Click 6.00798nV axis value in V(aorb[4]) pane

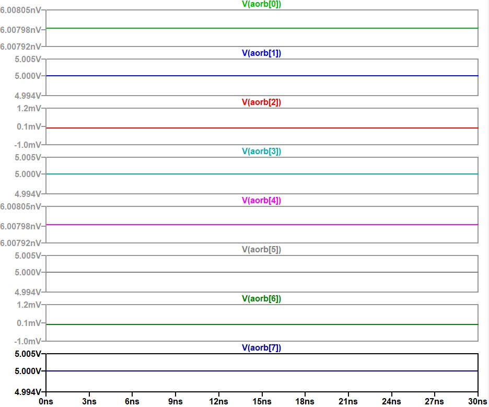point(20,226)
